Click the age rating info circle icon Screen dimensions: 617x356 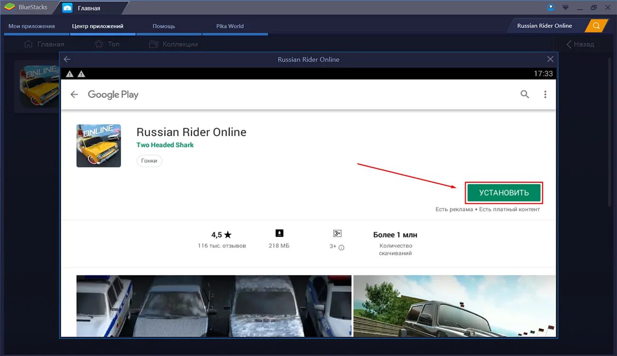coord(341,247)
